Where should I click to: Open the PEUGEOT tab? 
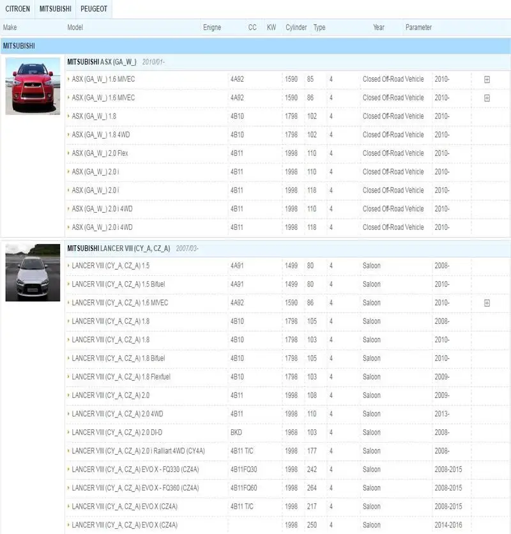(x=94, y=9)
